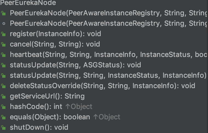Select cancel(String, String): void entry

(55, 44)
